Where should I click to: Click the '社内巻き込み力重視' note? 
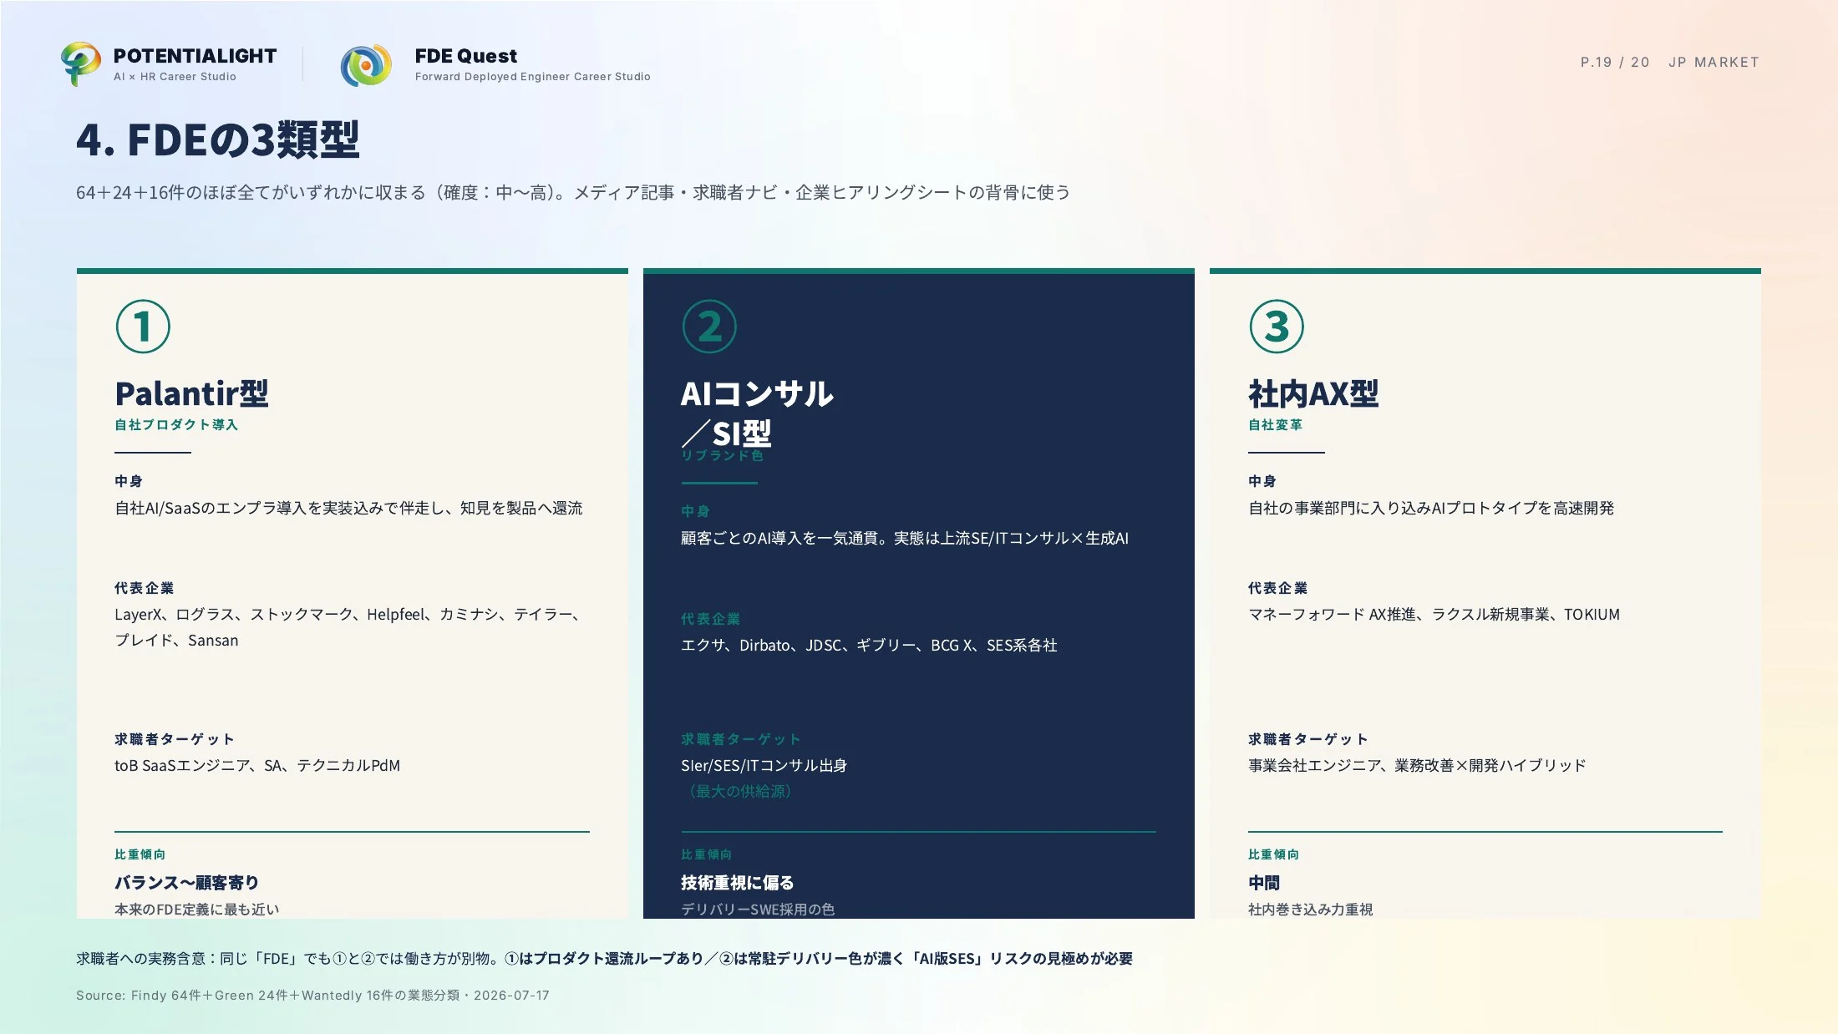pyautogui.click(x=1310, y=910)
